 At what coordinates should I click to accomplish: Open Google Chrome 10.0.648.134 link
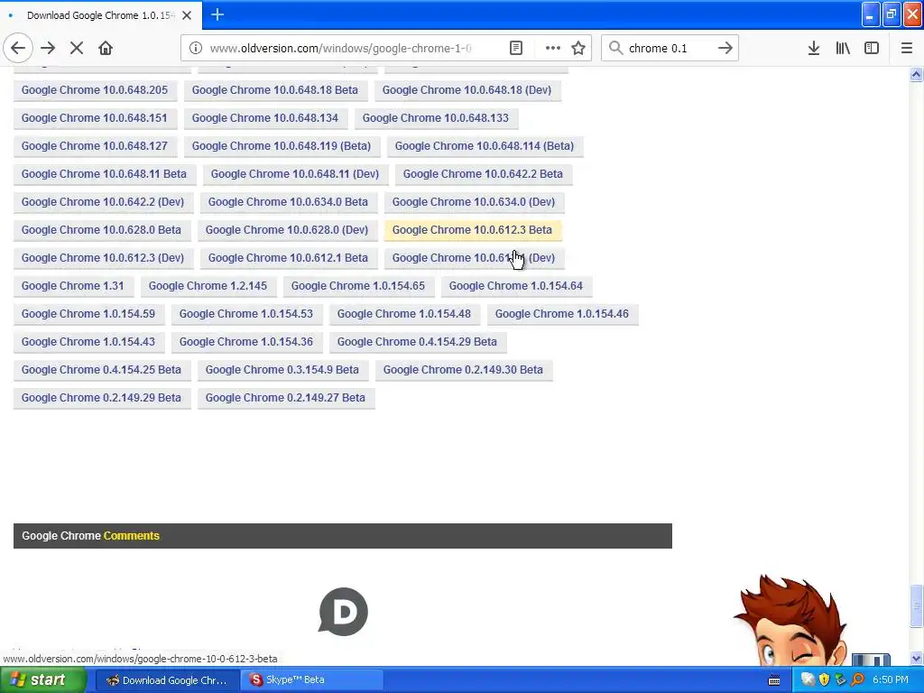[x=265, y=118]
